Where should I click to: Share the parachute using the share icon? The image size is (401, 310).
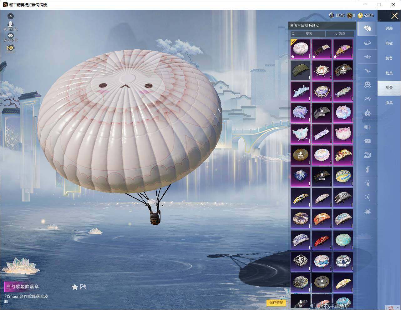[x=83, y=287]
